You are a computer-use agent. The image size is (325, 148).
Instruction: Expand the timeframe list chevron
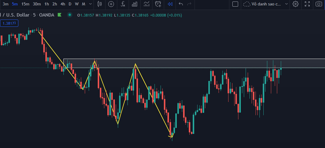point(90,4)
